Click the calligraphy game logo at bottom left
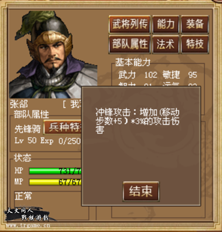This screenshot has width=222, height=232. point(28,214)
